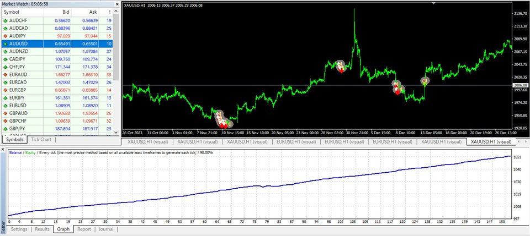The height and width of the screenshot is (236, 530).
Task: Click the AUDCHF spread value 19
Action: coord(109,20)
